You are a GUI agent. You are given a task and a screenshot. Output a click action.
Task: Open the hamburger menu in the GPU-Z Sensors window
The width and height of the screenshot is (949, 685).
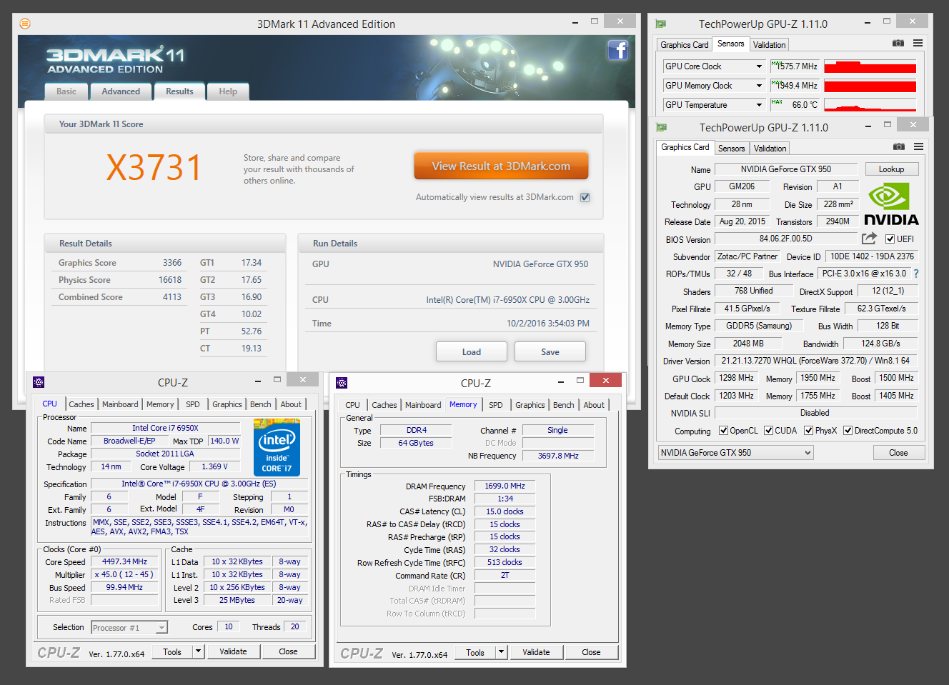pyautogui.click(x=918, y=44)
